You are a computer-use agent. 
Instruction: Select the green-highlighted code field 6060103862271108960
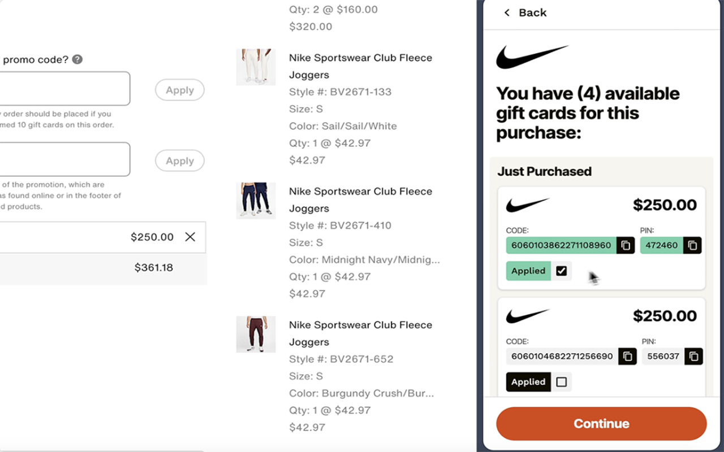pyautogui.click(x=561, y=245)
